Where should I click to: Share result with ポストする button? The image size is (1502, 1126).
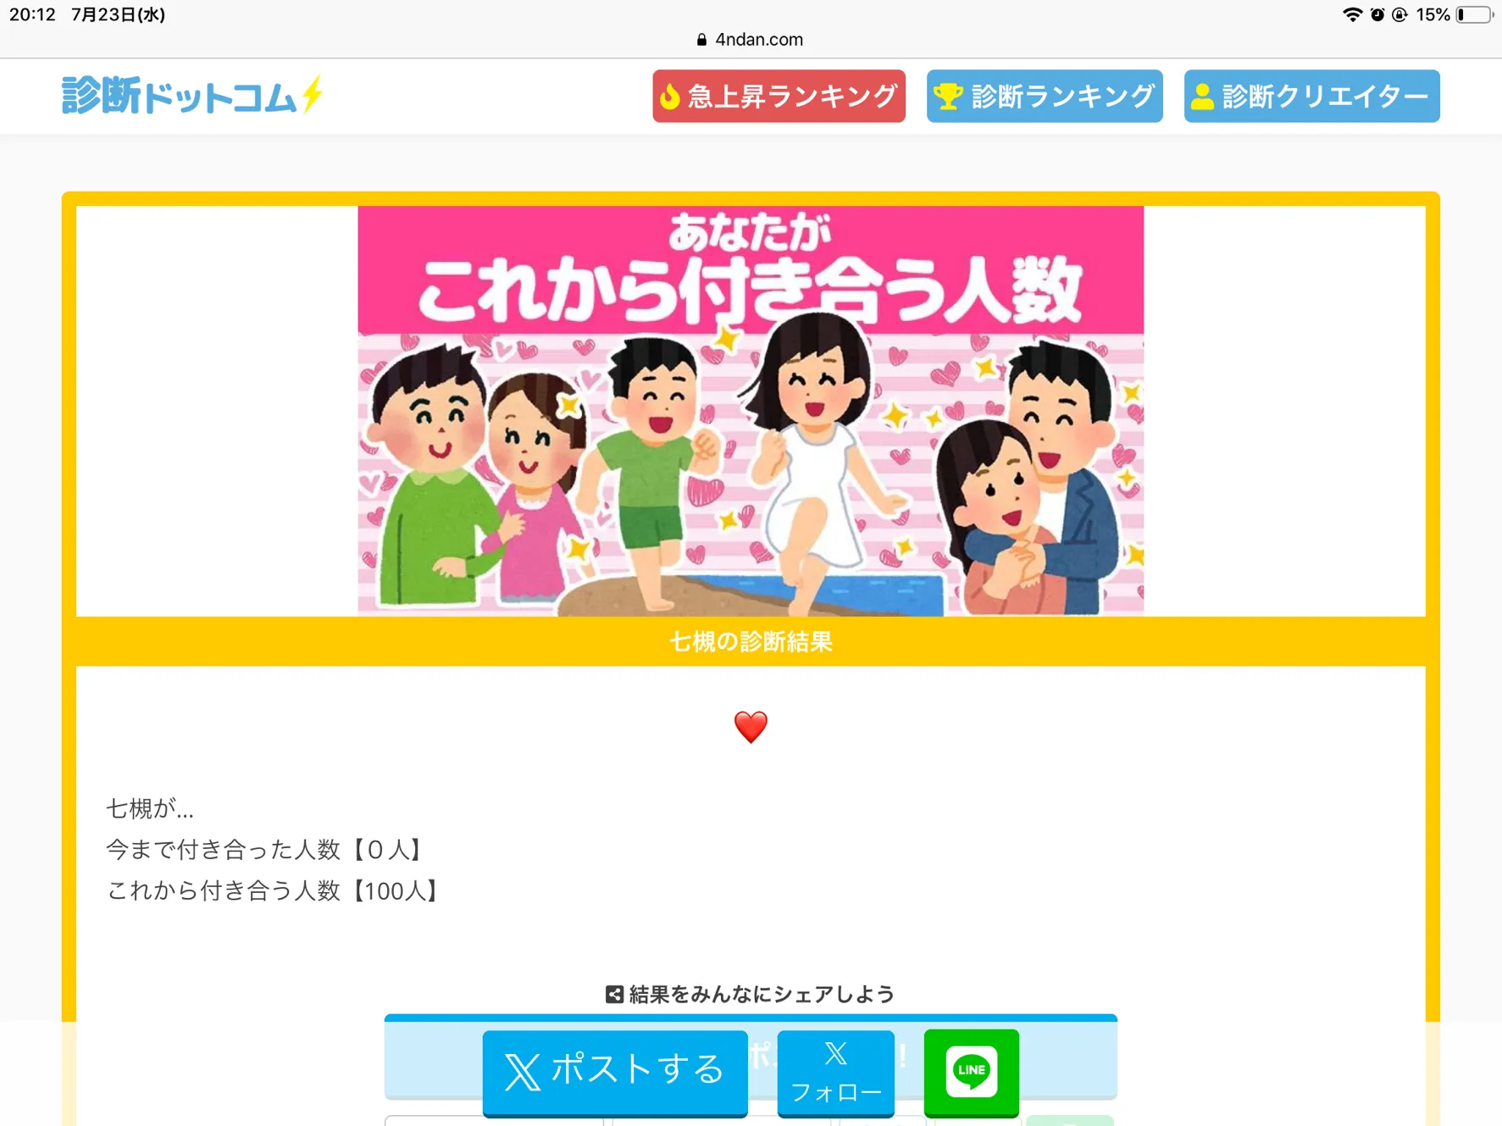pos(615,1072)
